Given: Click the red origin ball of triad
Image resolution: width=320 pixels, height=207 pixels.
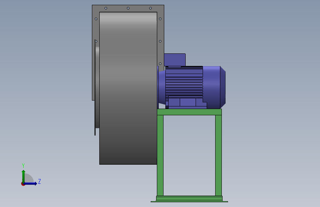Looking at the screenshot, I should (23, 184).
